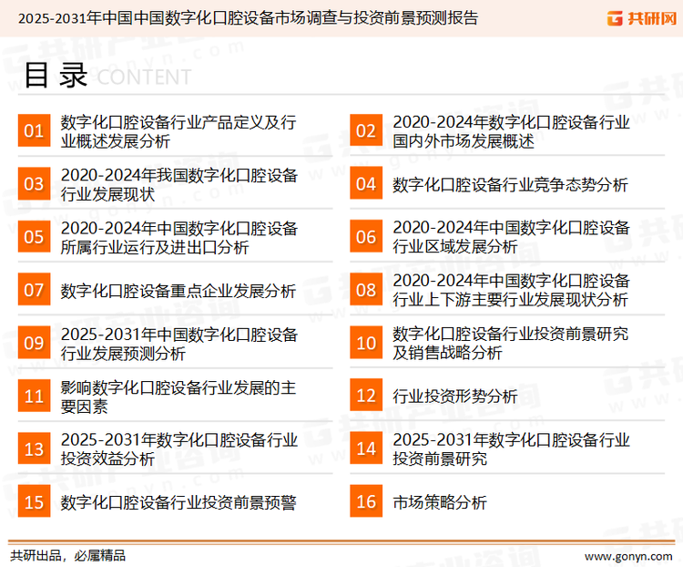Screen dimensions: 683x567
Task: Select chapter 市场策略分析
Action: click(x=440, y=502)
